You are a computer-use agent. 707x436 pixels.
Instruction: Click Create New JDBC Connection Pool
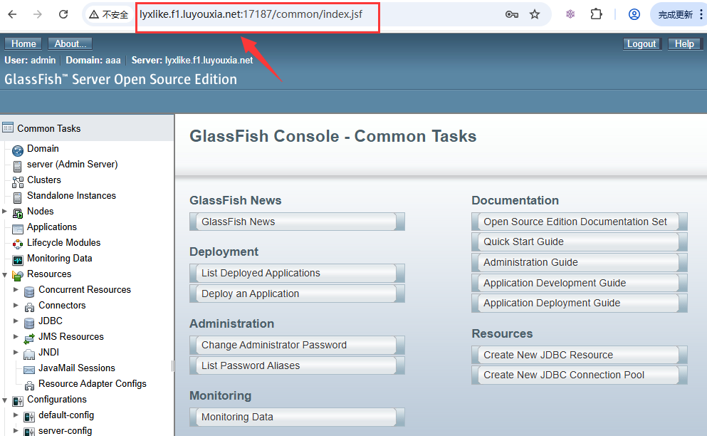580,375
